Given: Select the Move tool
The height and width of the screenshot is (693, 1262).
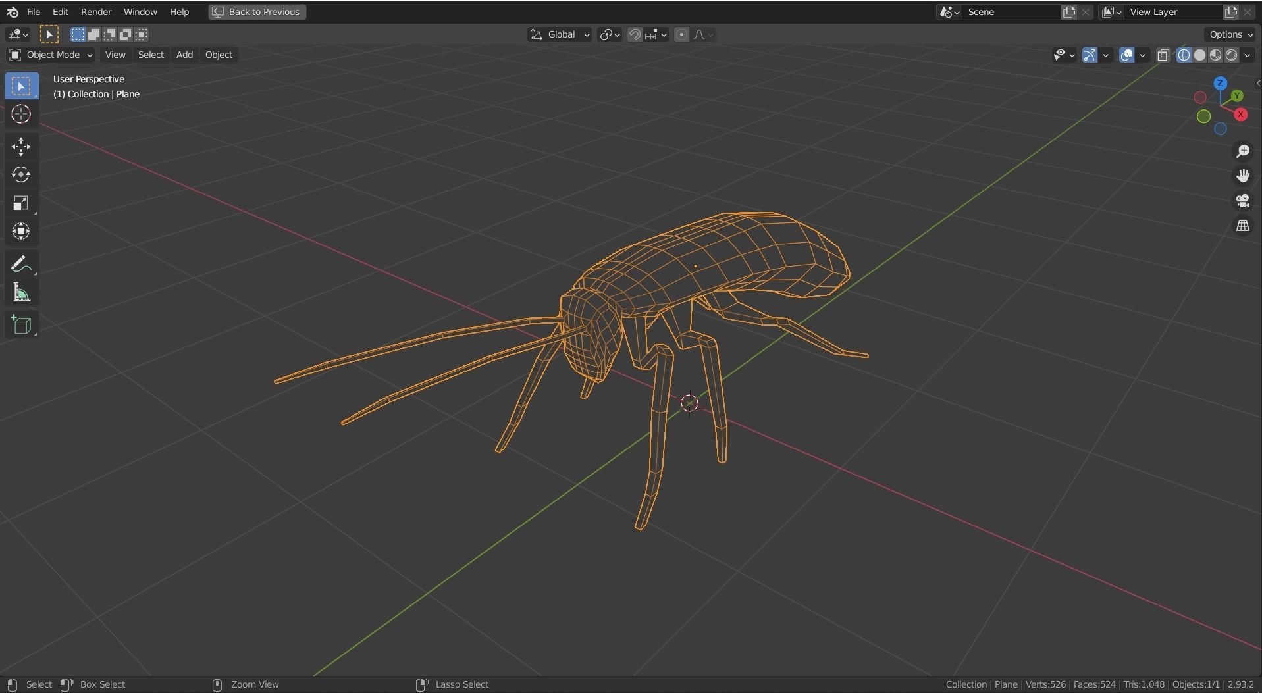Looking at the screenshot, I should [x=21, y=147].
